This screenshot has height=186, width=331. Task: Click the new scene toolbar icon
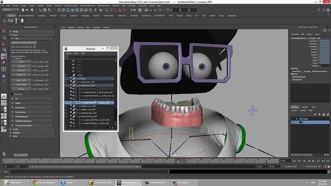[x=23, y=10]
